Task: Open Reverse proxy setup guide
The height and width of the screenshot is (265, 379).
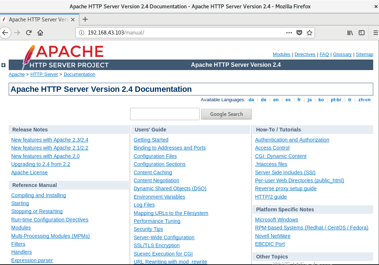Action: tap(286, 188)
